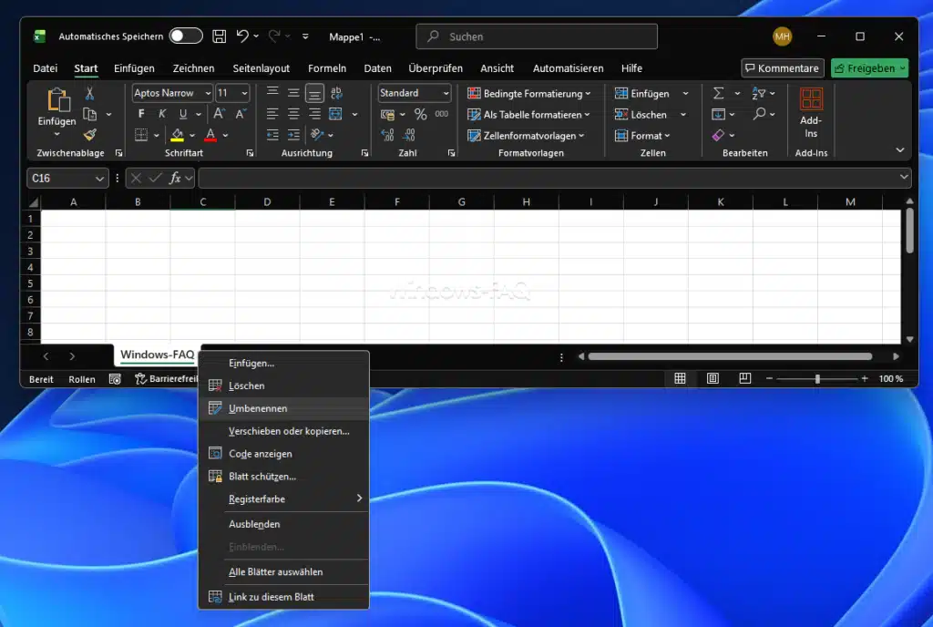Viewport: 933px width, 627px height.
Task: Click the clear eraser icon
Action: tap(718, 135)
